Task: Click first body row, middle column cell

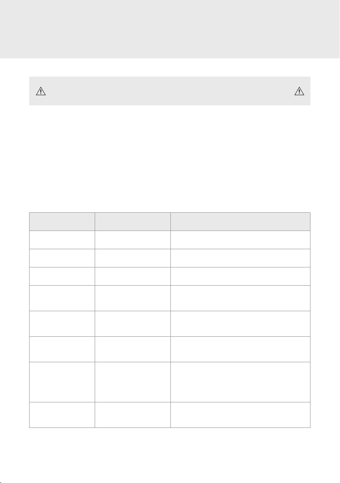Action: [133, 239]
